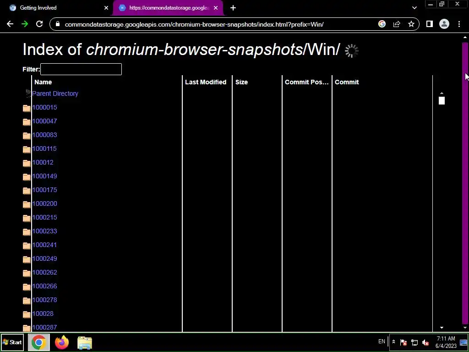Click the inner table scrollbar thumb

[442, 100]
